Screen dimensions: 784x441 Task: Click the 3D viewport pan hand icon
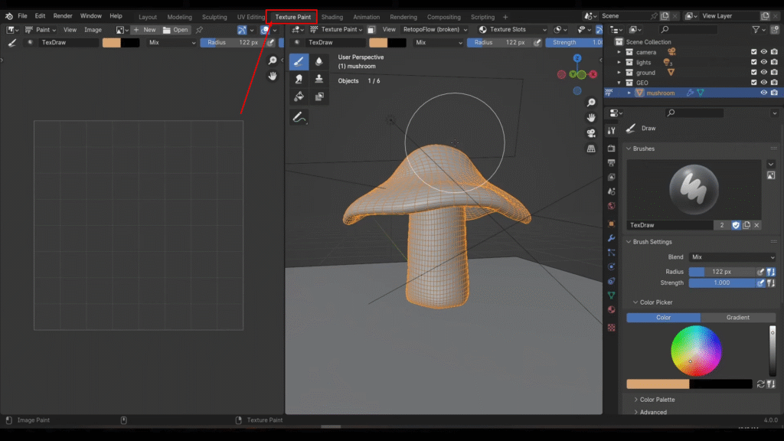point(591,117)
